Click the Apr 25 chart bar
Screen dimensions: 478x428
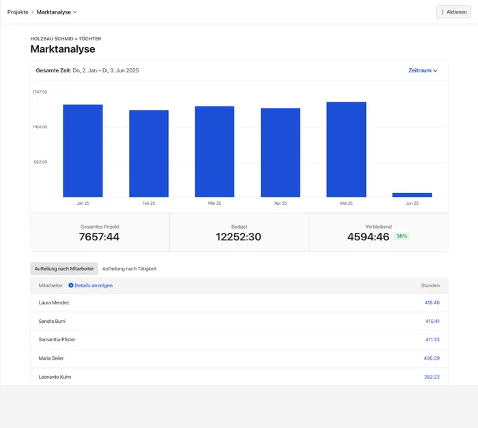click(280, 152)
